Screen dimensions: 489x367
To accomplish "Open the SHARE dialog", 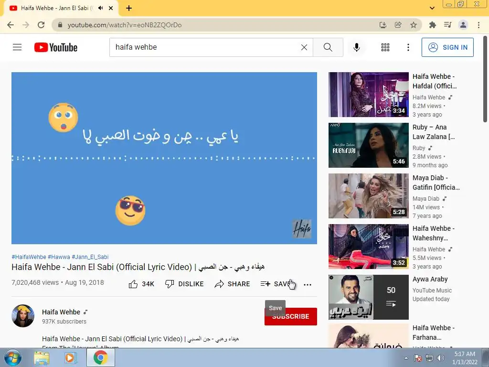I will [x=233, y=284].
